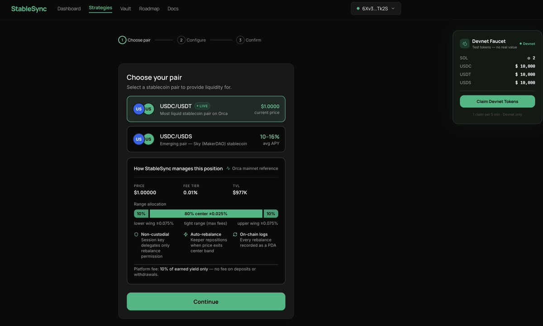The height and width of the screenshot is (326, 543).
Task: Go to the Strategies tab
Action: tap(100, 8)
